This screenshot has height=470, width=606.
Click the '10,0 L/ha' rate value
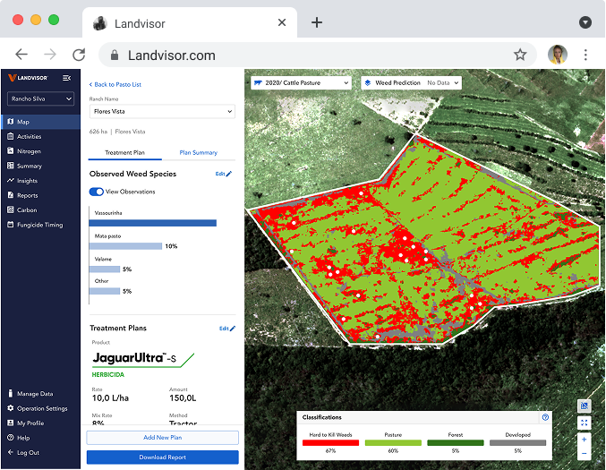click(110, 398)
